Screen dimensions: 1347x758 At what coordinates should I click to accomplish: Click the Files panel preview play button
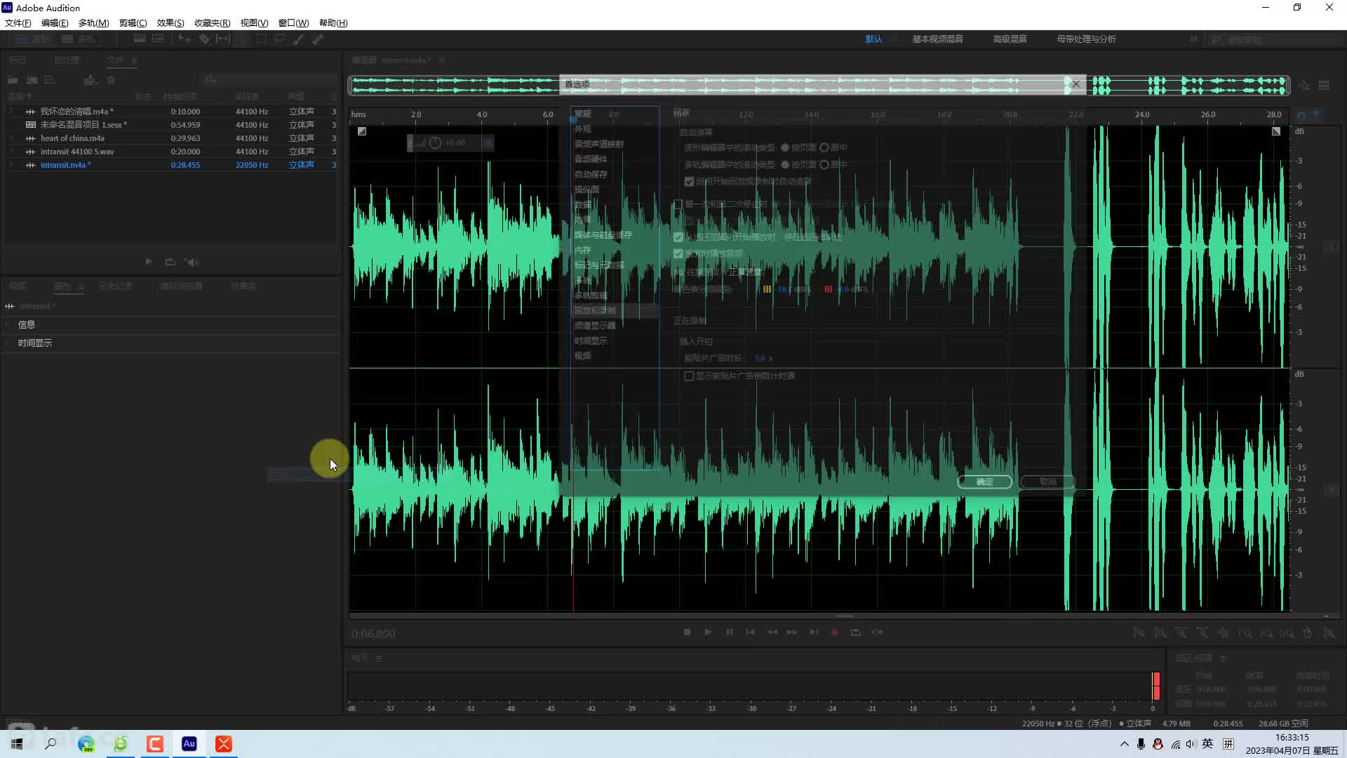tap(149, 262)
